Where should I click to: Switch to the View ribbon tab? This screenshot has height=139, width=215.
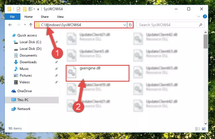coord(60,17)
